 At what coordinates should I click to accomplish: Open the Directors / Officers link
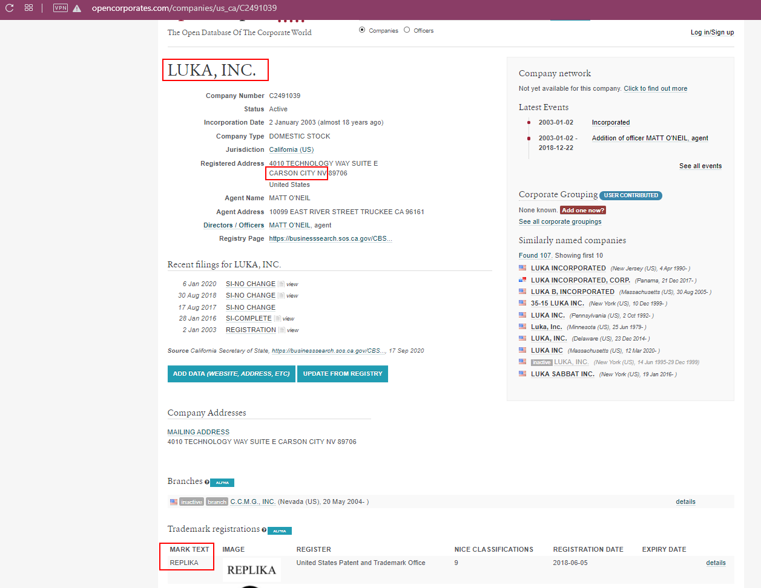[234, 226]
